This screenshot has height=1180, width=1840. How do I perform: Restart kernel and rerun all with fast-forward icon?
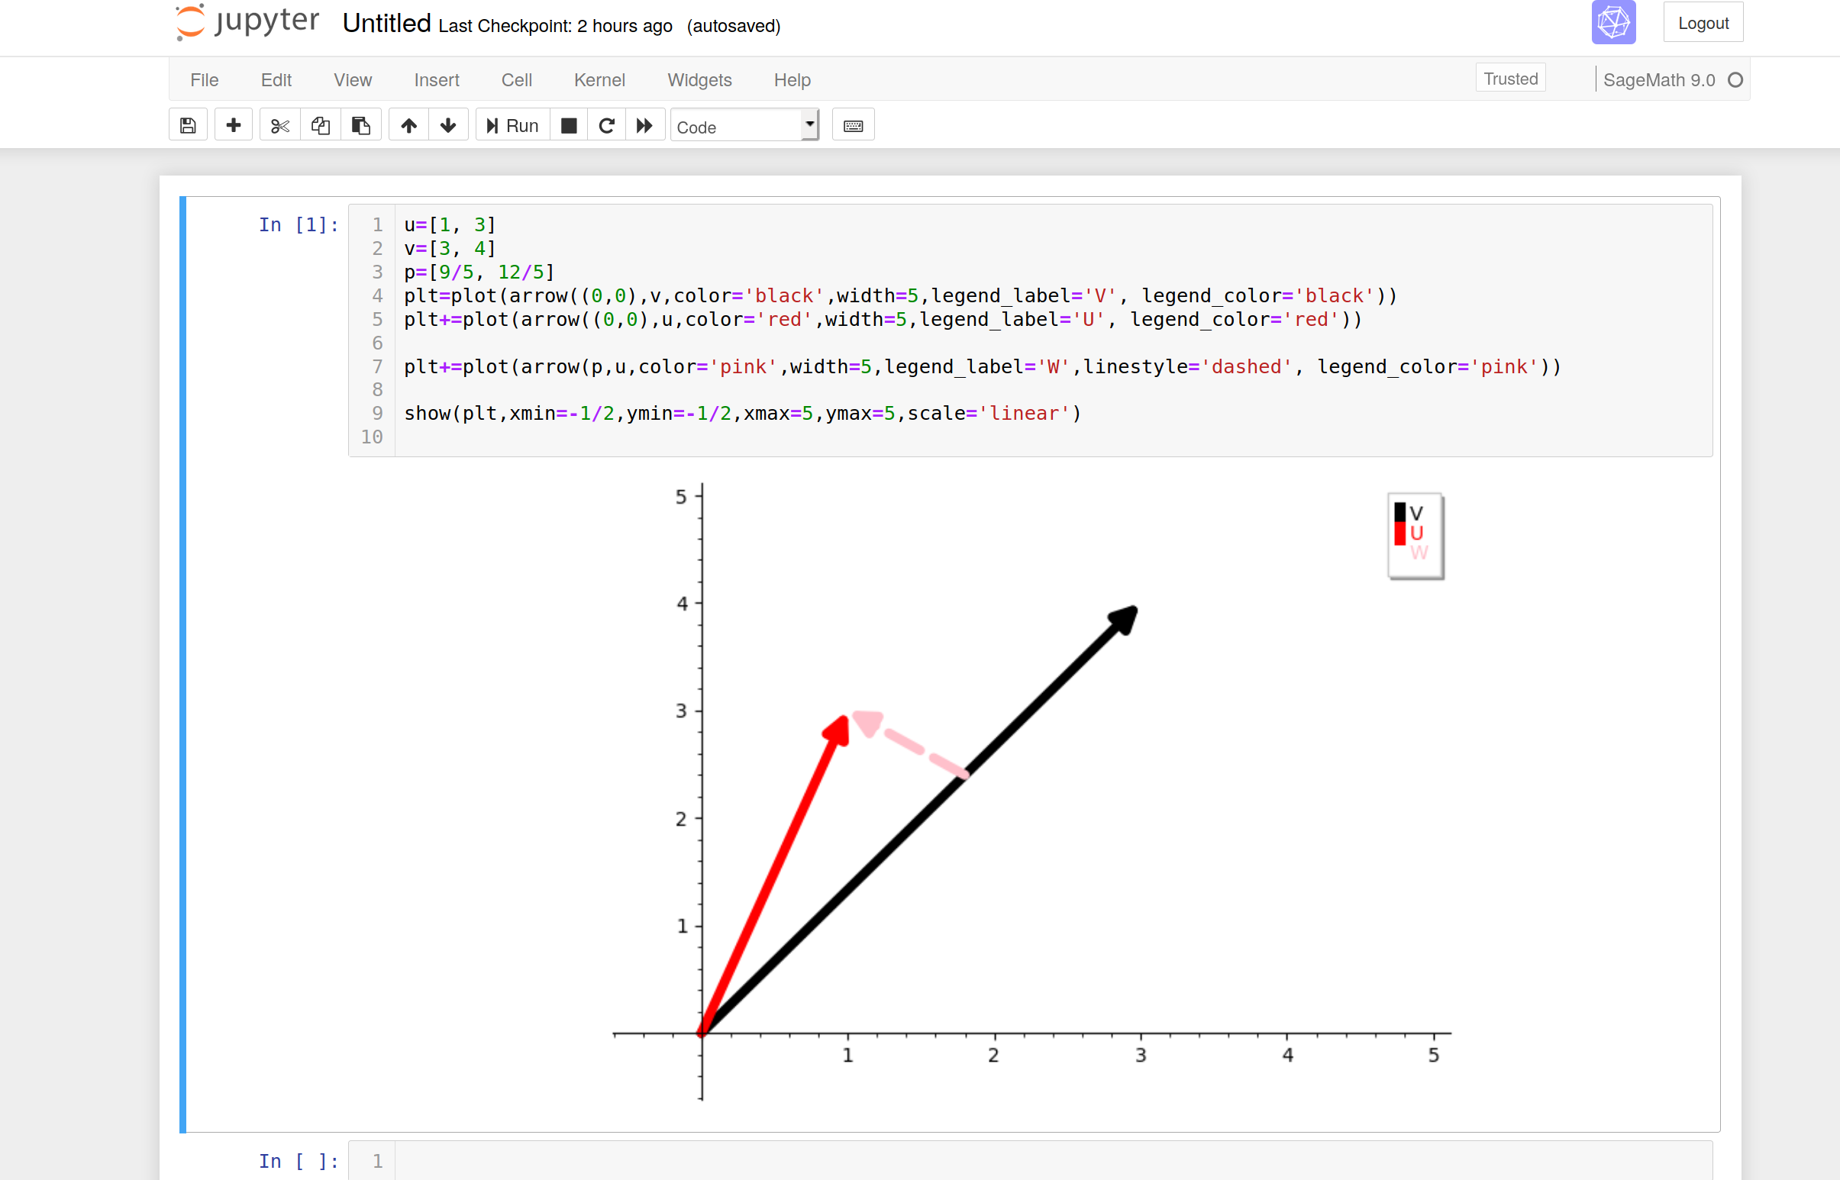(x=644, y=126)
